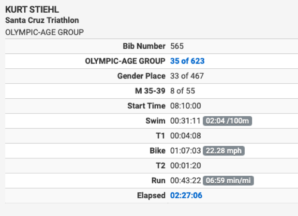Click the 22.28 mph bike speed badge
Screen dimensions: 298x216
coord(223,151)
